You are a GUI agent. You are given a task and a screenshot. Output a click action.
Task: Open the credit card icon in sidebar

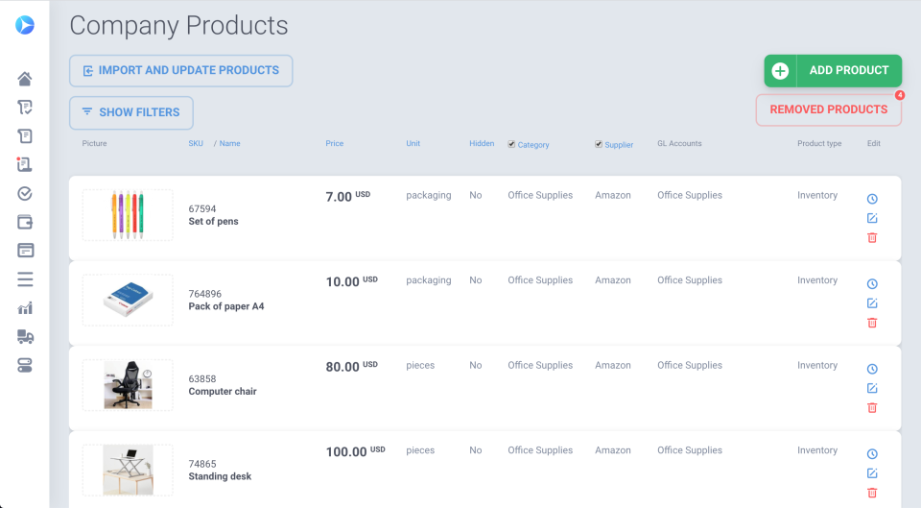point(25,251)
